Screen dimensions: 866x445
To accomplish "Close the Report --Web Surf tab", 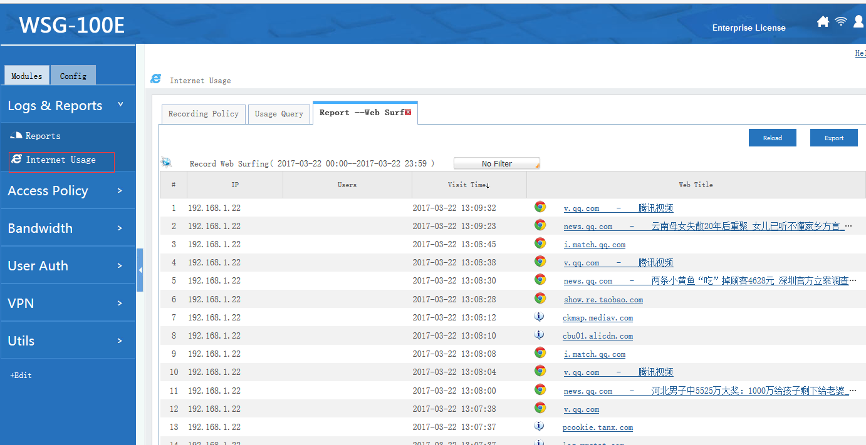I will [x=408, y=112].
